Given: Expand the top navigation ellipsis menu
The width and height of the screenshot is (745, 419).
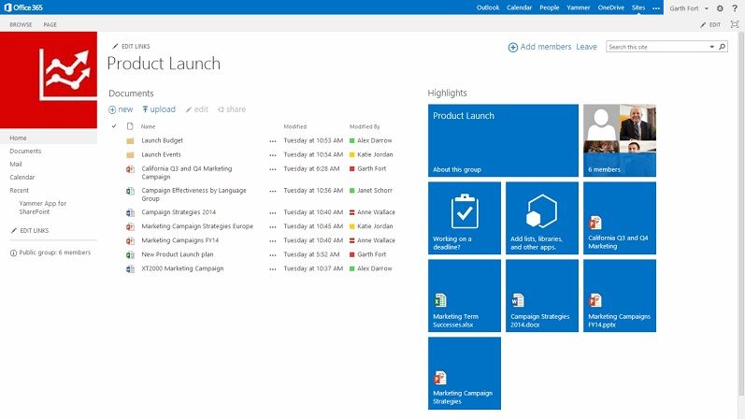Looking at the screenshot, I should (656, 8).
